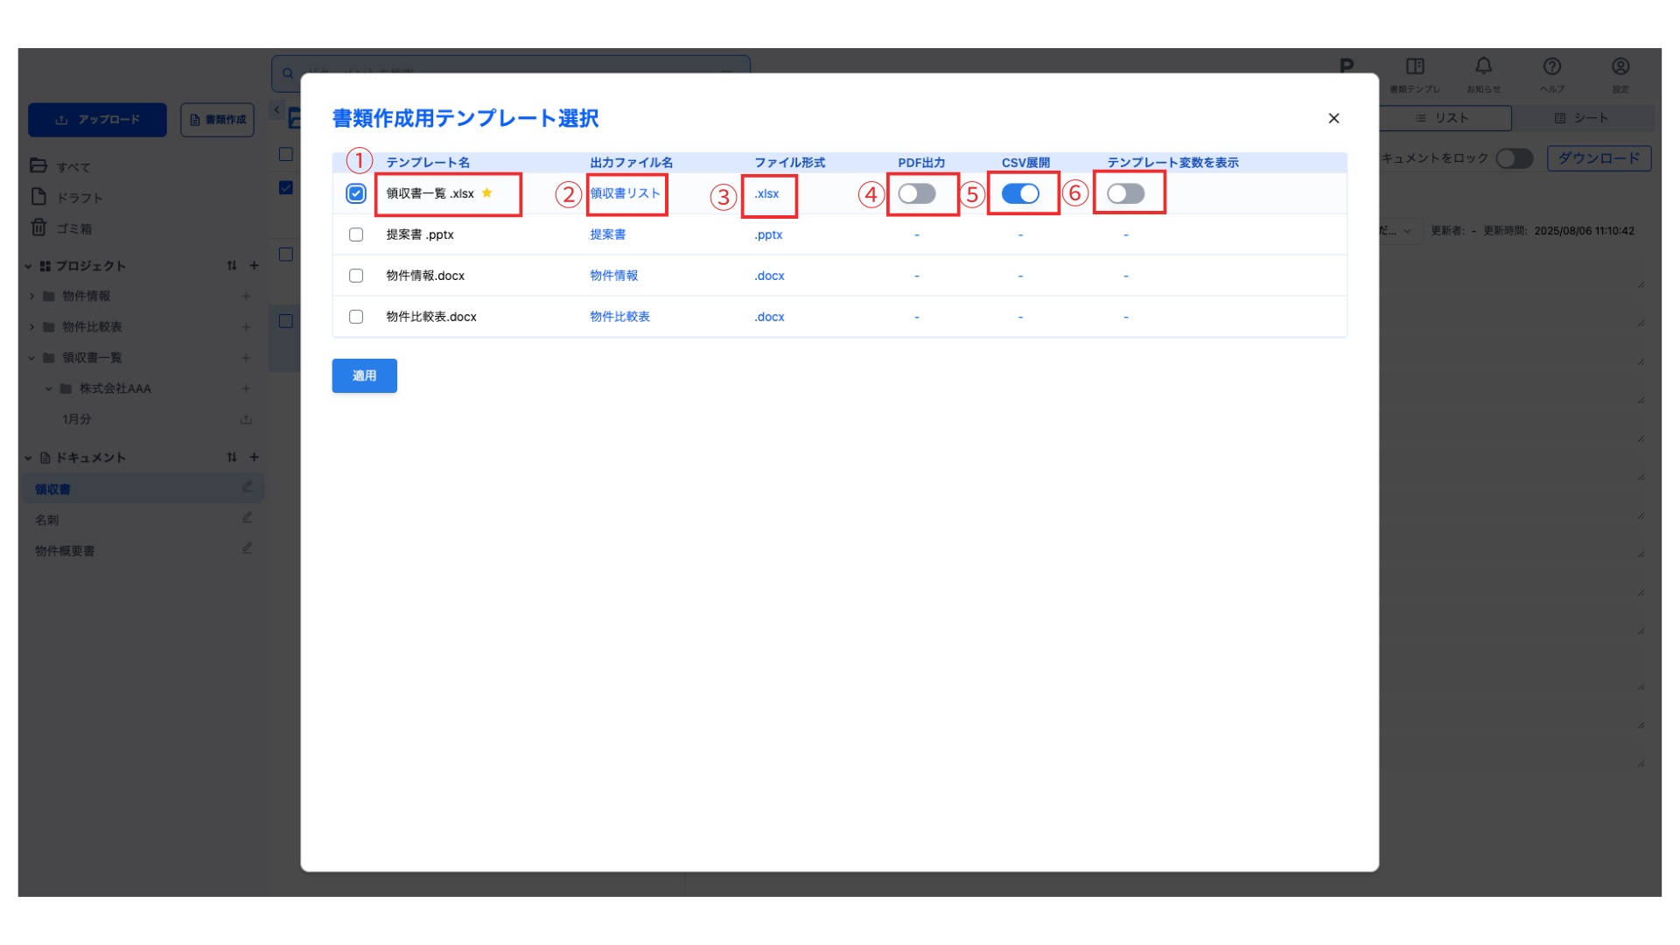Open the 物件比較表 output file link

pyautogui.click(x=619, y=317)
